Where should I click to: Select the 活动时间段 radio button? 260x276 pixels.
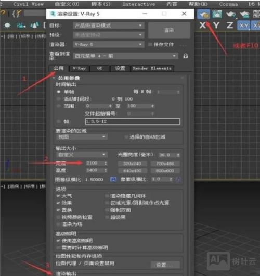(59, 99)
